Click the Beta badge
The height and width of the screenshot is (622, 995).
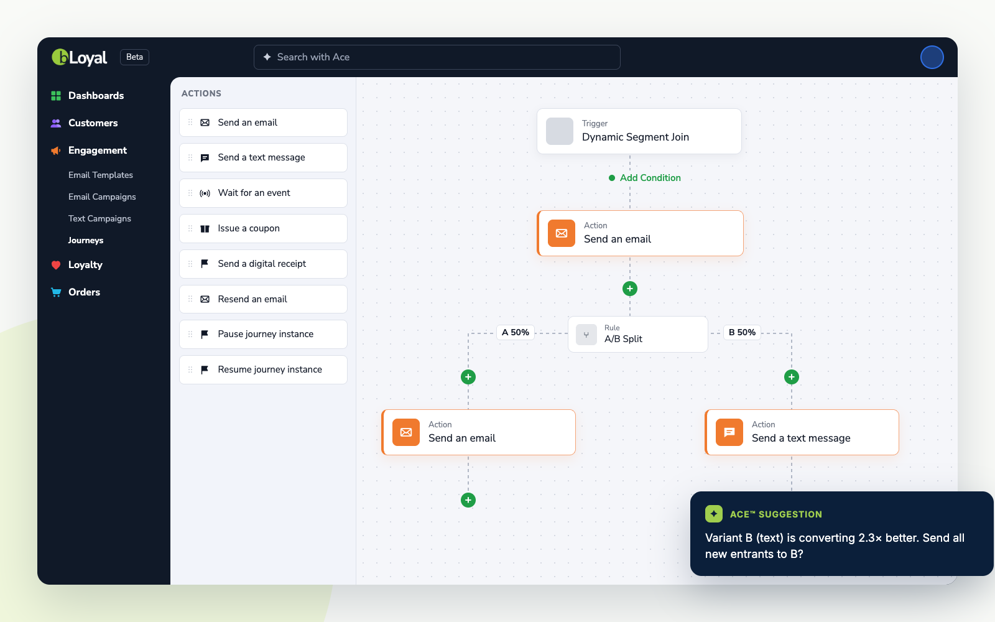tap(134, 57)
